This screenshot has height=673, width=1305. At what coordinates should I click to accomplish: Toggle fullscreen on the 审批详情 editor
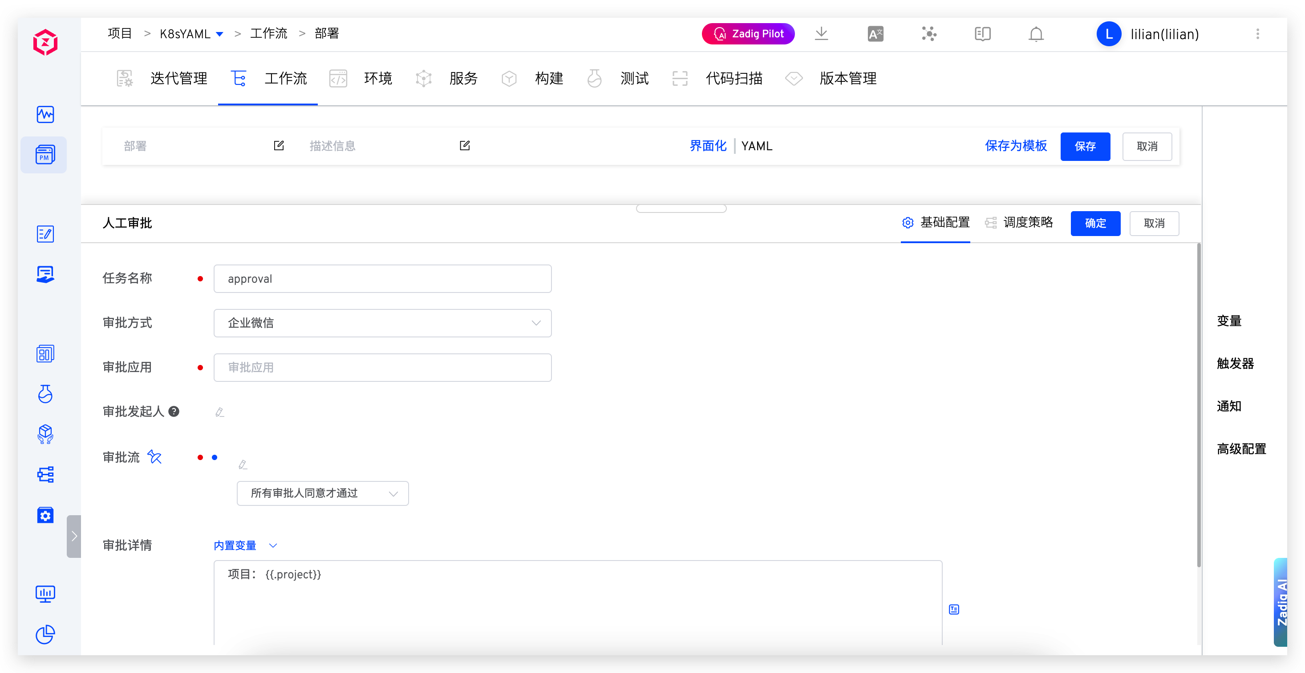954,609
